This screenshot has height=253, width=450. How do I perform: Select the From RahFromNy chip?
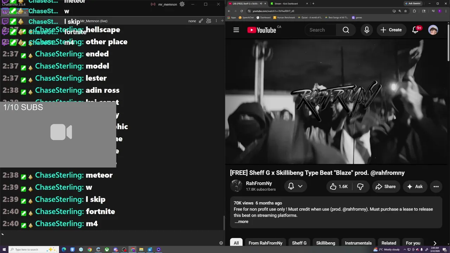[x=265, y=243]
